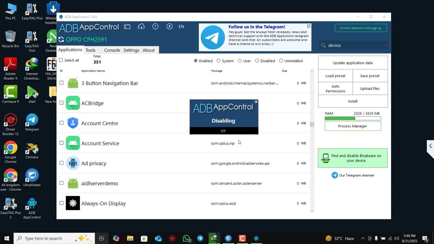Click the refresh device icon beside OPPO CPH2591
This screenshot has width=434, height=244.
point(61,39)
